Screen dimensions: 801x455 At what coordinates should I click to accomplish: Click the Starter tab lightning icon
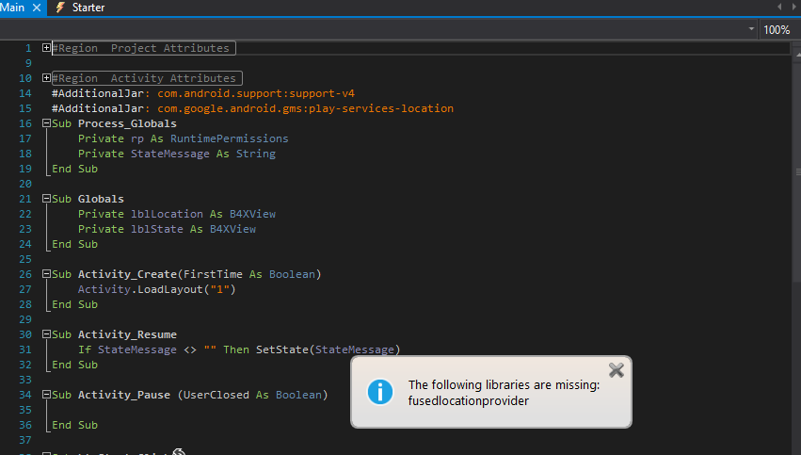61,8
